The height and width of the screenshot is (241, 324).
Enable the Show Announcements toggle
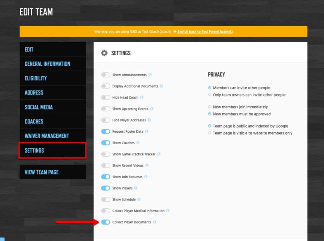[x=105, y=75]
